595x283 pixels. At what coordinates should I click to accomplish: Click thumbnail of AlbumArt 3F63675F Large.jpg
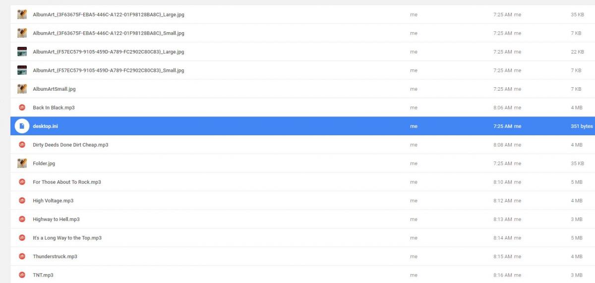(x=22, y=14)
